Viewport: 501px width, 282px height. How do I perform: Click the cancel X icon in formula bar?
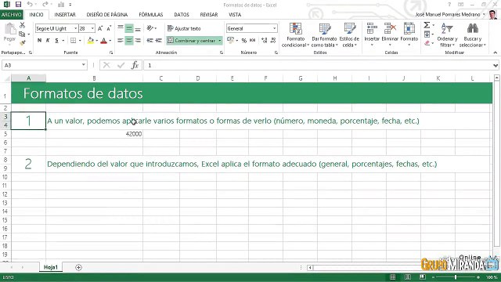pyautogui.click(x=106, y=65)
